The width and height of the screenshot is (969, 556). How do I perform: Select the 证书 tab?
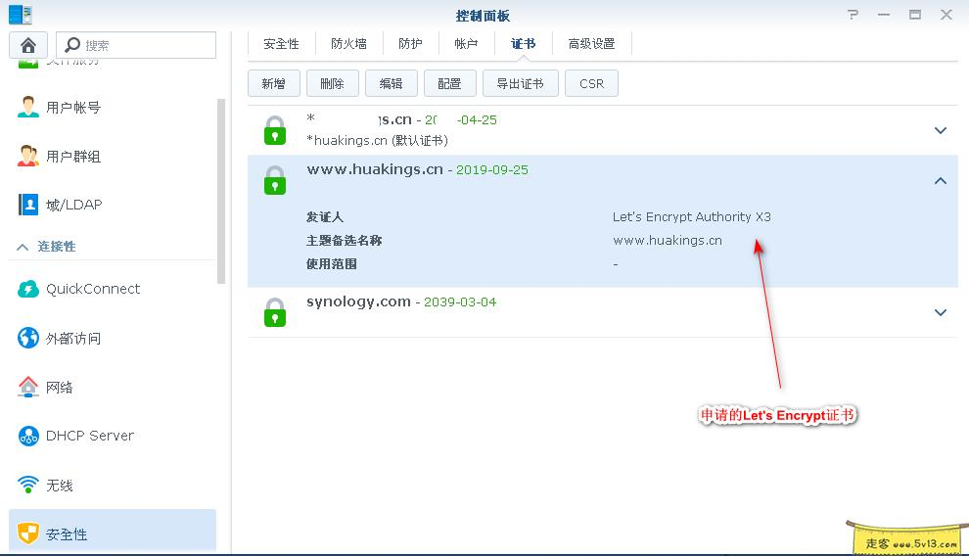click(x=523, y=44)
